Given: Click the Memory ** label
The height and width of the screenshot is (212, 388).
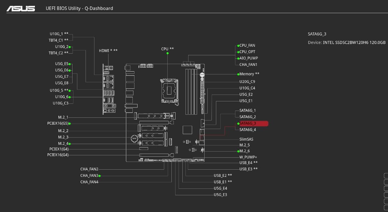Looking at the screenshot, I should point(249,74).
